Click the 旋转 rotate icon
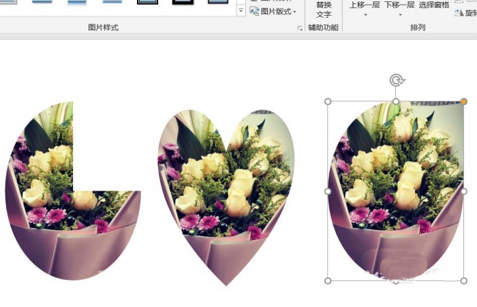This screenshot has height=307, width=477. coord(459,13)
